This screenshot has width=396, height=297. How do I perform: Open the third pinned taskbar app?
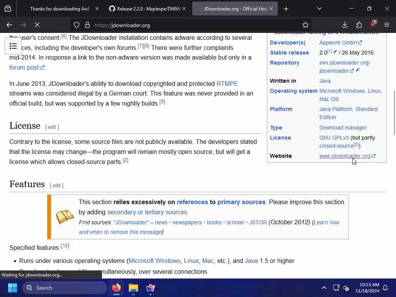click(x=150, y=288)
